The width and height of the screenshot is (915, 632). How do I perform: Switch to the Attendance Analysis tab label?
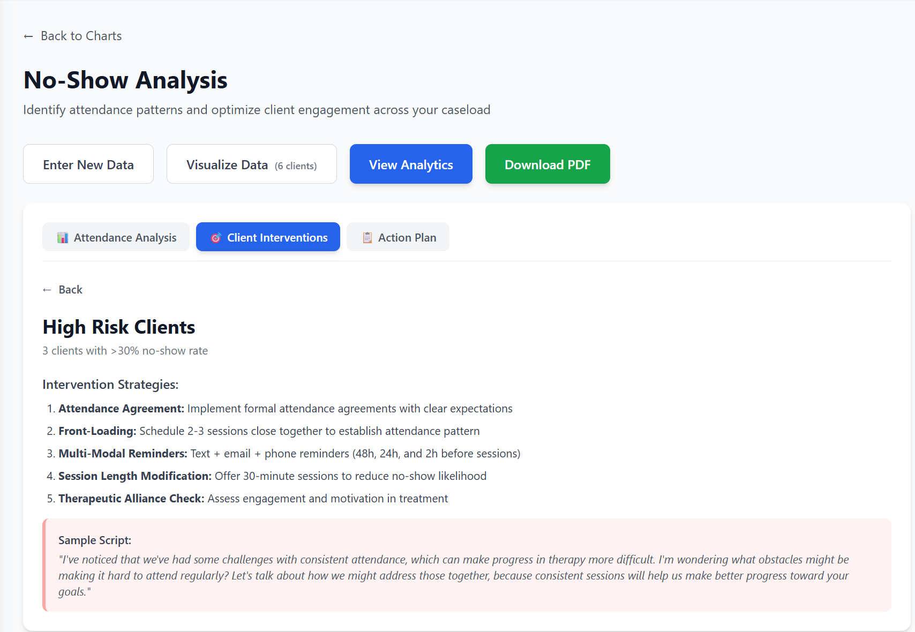click(125, 238)
